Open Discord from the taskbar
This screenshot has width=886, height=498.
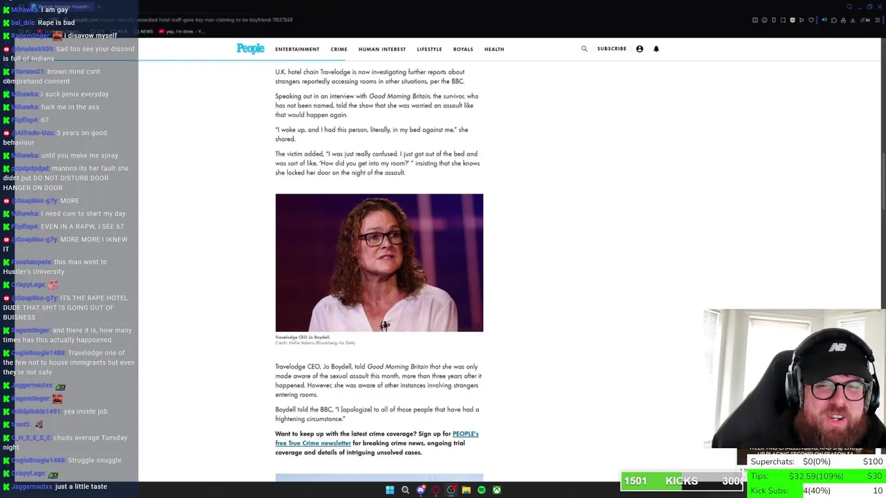pos(420,490)
